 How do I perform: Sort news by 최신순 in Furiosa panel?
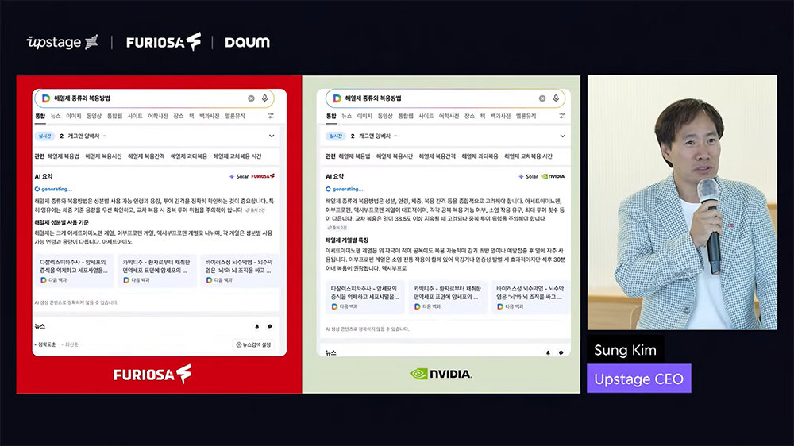[x=71, y=344]
